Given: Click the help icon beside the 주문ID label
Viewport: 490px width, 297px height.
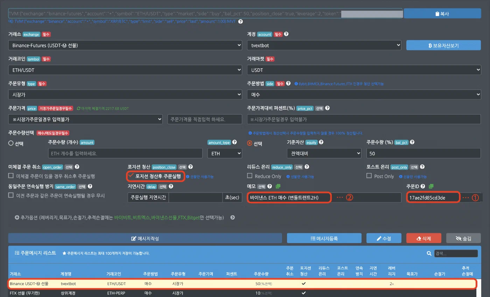Looking at the screenshot, I should pos(422,186).
